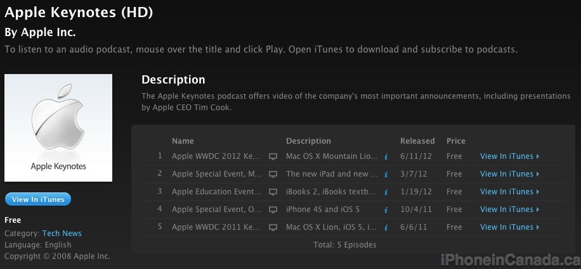Image resolution: width=581 pixels, height=269 pixels.
Task: Open View In iTunes for 3/7/12 episode
Action: tap(509, 174)
